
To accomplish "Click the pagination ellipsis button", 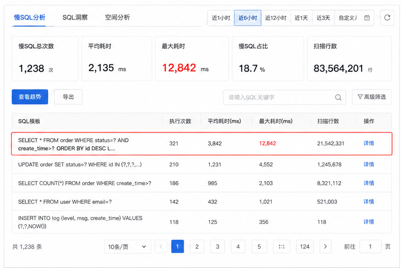I will tap(282, 247).
